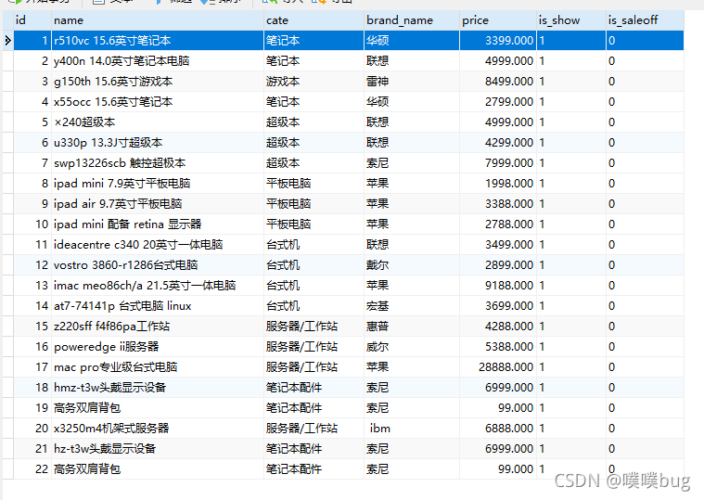Select the name cell 'ipad mini 配备 retina 显示器'
Viewport: 704px width, 500px height.
(157, 224)
